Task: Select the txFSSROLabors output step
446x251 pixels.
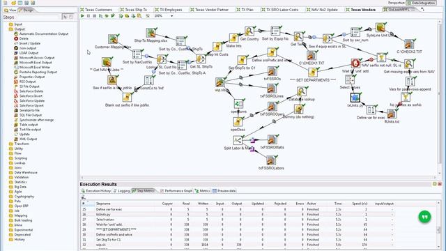Action: (x=271, y=160)
